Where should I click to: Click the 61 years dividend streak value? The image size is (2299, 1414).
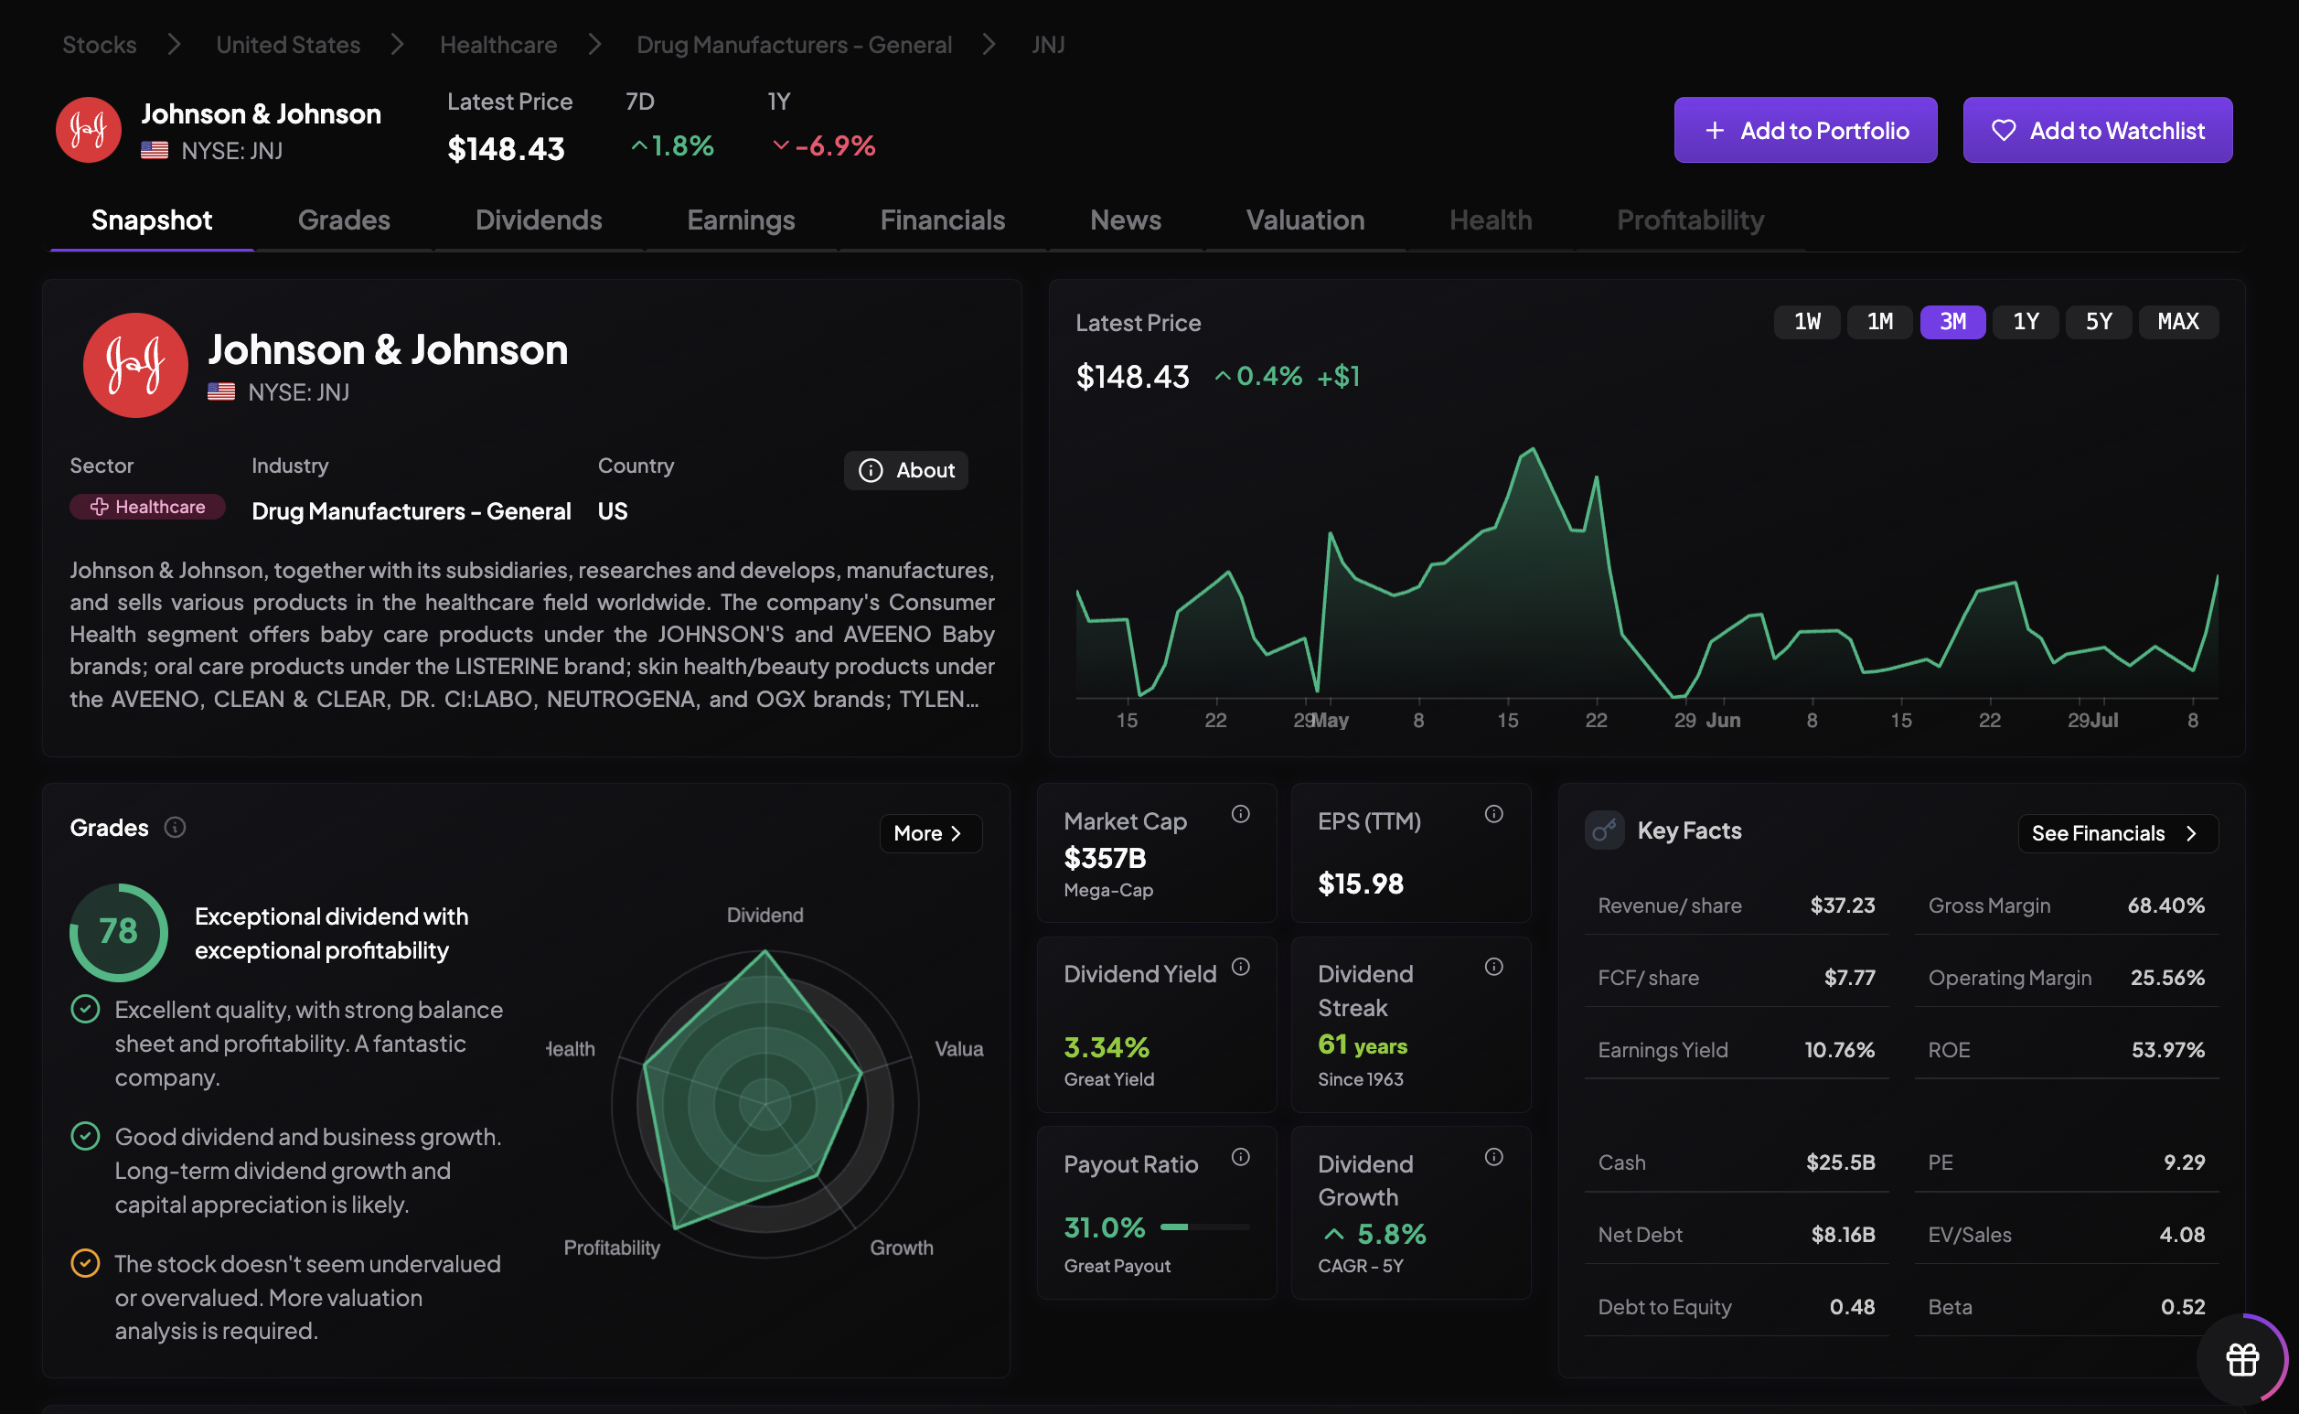pos(1363,1044)
